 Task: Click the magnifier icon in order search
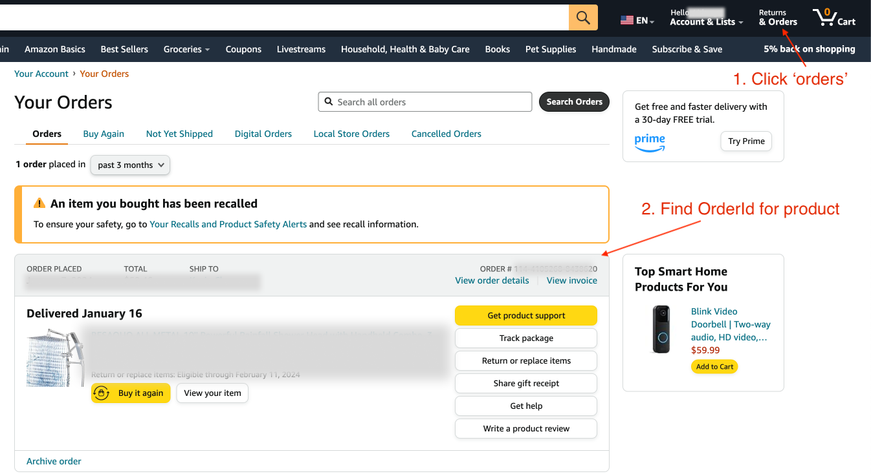[x=329, y=102]
